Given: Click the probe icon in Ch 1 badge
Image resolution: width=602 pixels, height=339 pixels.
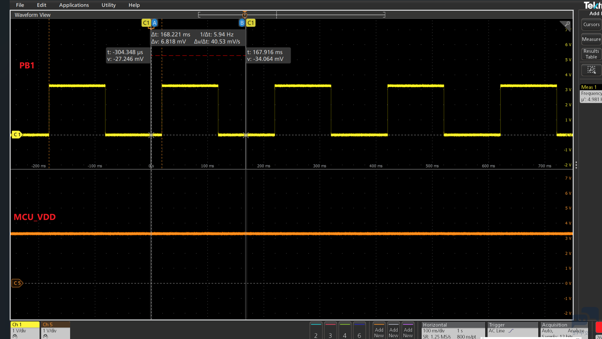Looking at the screenshot, I should tap(15, 337).
